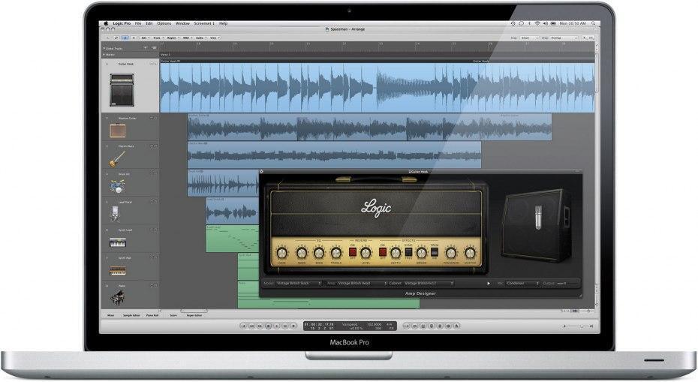Select the Electric Bass guitar icon

click(117, 159)
